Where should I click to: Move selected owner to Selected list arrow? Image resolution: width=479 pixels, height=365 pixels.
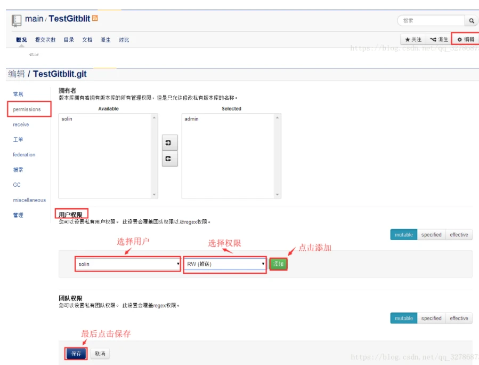pos(169,143)
